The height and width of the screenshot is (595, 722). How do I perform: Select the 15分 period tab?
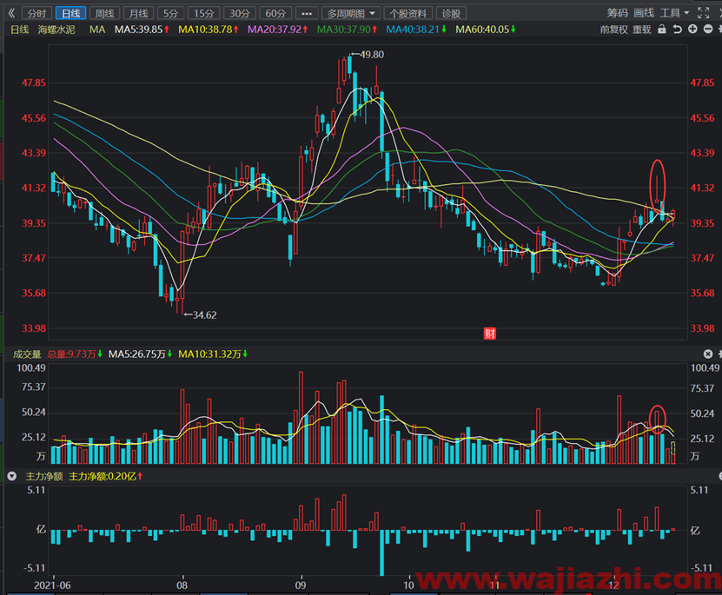coord(203,13)
